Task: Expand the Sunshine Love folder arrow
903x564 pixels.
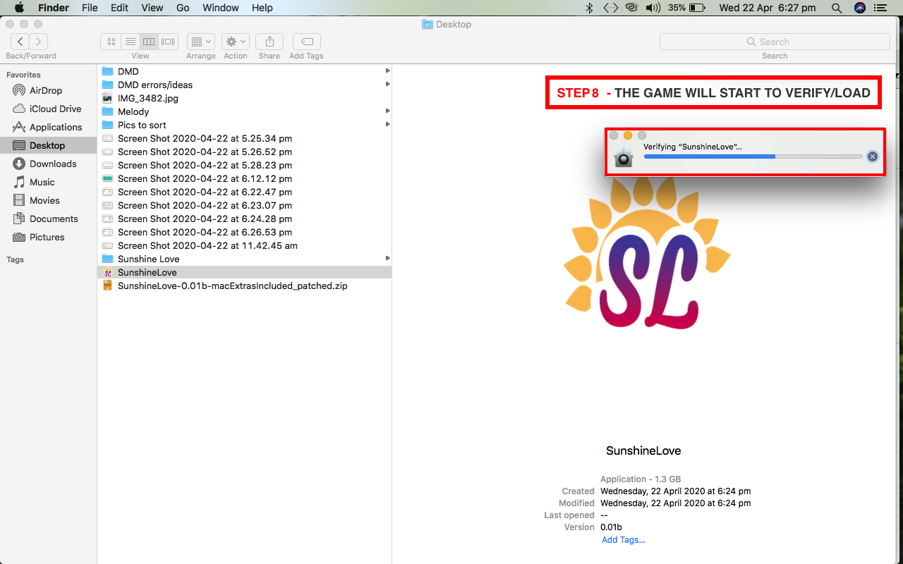Action: [x=387, y=259]
